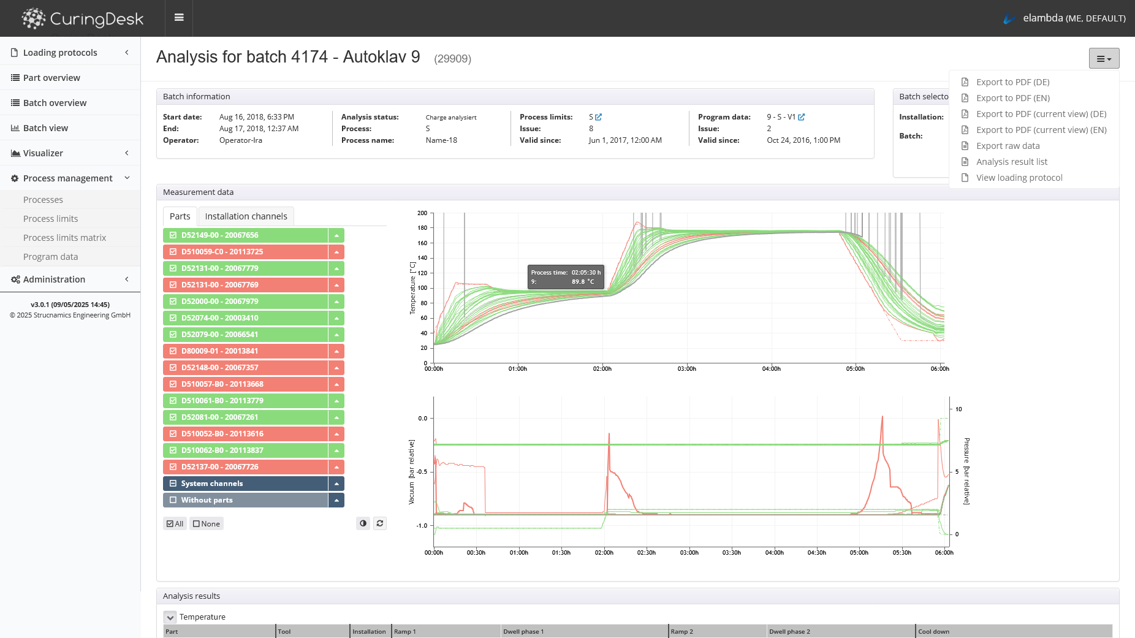Click the contrast toggle icon below parts list
Image resolution: width=1135 pixels, height=638 pixels.
pyautogui.click(x=363, y=523)
